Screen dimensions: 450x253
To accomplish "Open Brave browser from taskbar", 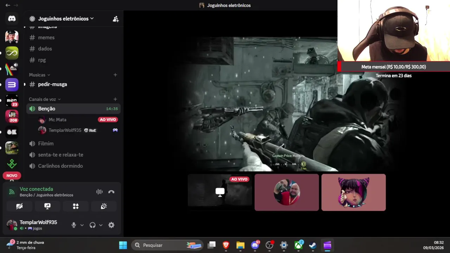I will 226,245.
